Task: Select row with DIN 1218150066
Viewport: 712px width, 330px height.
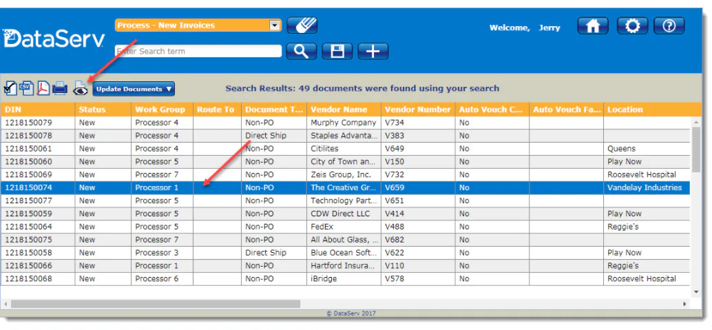Action: (345, 266)
